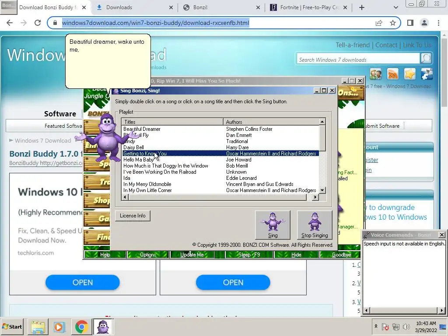
Task: Reload the page in Chrome
Action: (x=38, y=23)
